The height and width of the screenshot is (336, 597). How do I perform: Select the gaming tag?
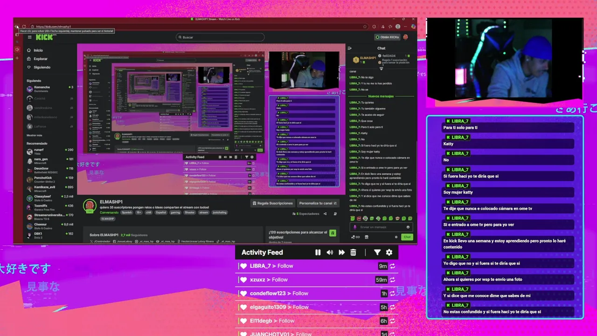[x=175, y=212]
